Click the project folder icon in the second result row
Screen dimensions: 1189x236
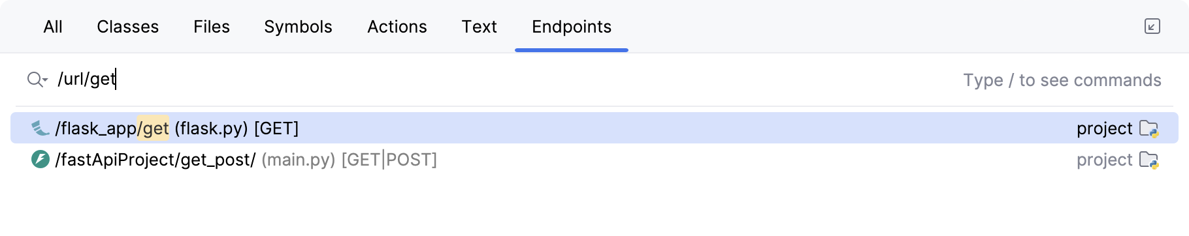pyautogui.click(x=1148, y=160)
